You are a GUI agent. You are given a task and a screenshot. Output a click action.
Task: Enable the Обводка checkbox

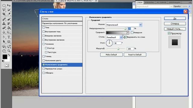pos(43,73)
